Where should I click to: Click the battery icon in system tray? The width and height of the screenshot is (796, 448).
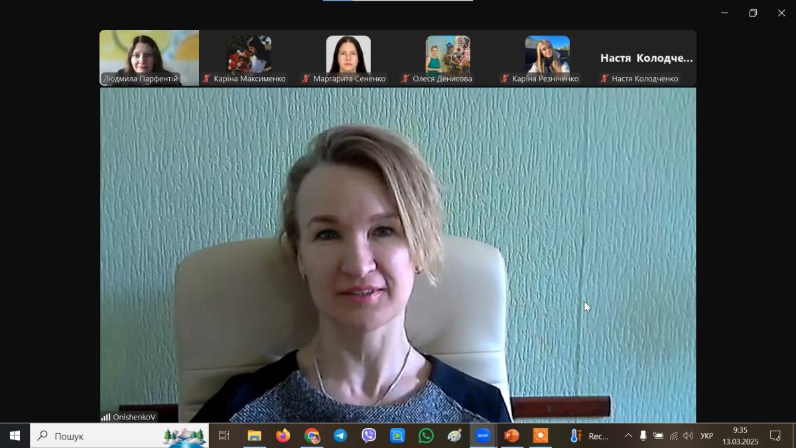pyautogui.click(x=658, y=436)
